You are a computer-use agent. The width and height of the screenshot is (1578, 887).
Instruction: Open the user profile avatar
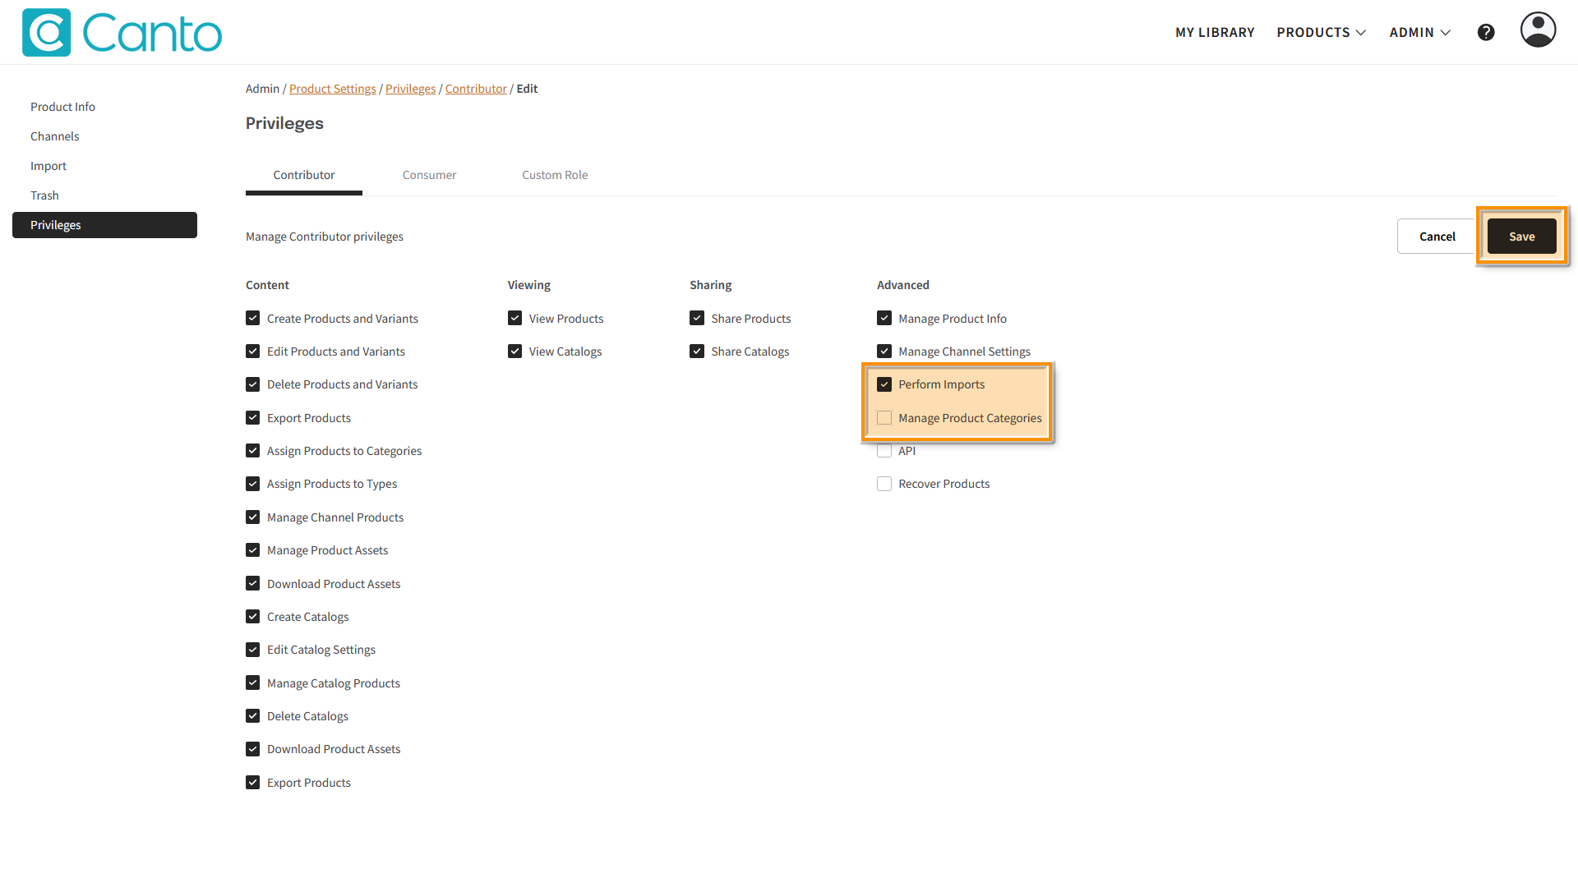pos(1538,30)
